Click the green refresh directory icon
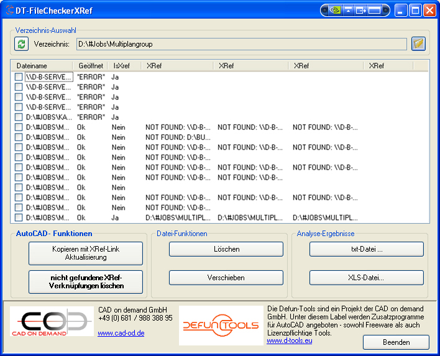 pyautogui.click(x=21, y=44)
